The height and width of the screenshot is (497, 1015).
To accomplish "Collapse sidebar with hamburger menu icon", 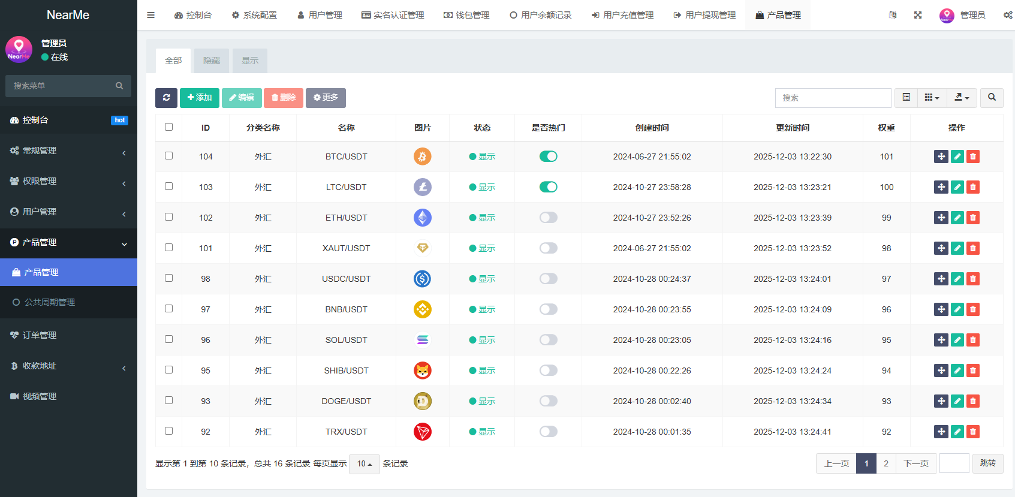I will tap(151, 15).
